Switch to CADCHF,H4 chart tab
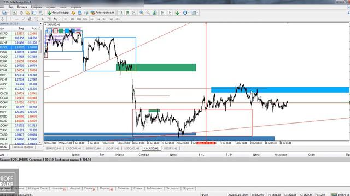The image size is (350, 196). coord(73,148)
